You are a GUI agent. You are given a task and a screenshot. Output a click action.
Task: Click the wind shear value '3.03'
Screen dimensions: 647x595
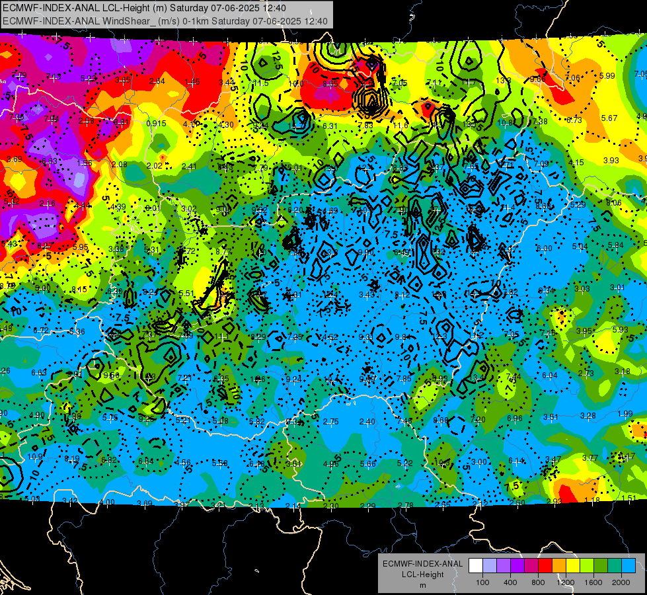[582, 289]
